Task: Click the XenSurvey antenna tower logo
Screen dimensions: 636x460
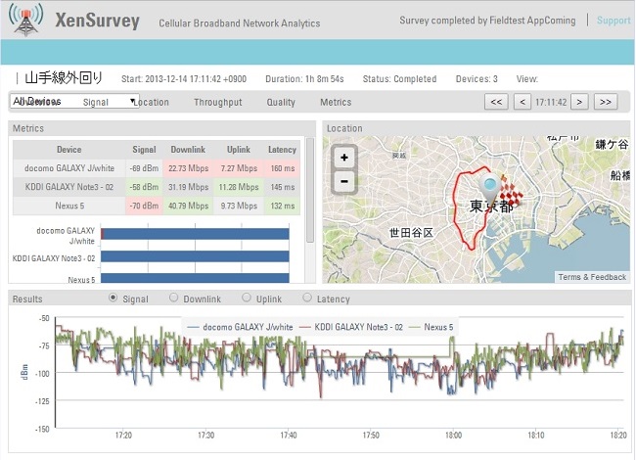Action: (25, 19)
